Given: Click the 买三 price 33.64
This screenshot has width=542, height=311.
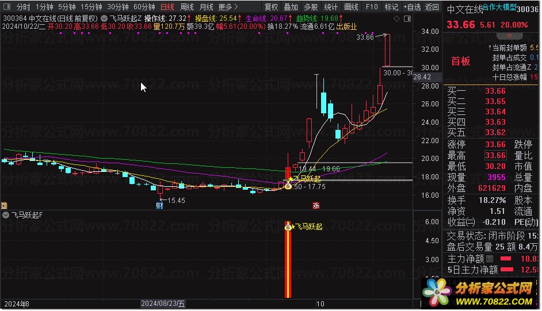Looking at the screenshot, I should (x=495, y=112).
